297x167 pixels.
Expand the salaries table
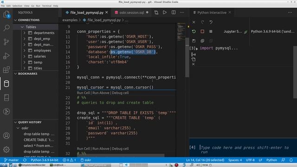point(25,56)
